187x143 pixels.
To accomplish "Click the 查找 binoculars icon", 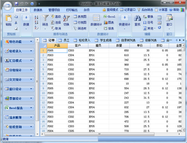I will (137, 18).
